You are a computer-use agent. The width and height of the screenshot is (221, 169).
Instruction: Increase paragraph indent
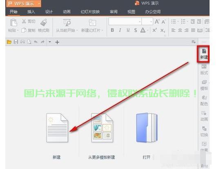(x=199, y=22)
